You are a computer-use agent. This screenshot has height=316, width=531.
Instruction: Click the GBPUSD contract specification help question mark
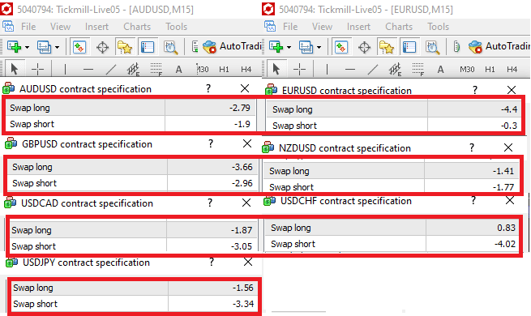click(x=211, y=143)
